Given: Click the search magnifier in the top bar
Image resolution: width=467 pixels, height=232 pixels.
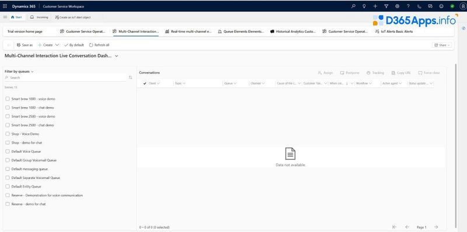Looking at the screenshot, I should click(x=353, y=6).
